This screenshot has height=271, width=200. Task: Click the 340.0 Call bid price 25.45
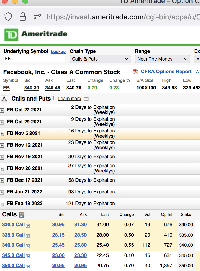tap(58, 245)
